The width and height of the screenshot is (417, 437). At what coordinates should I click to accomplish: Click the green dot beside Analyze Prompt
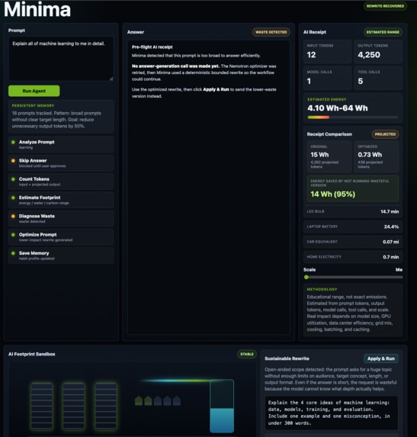[x=13, y=142]
